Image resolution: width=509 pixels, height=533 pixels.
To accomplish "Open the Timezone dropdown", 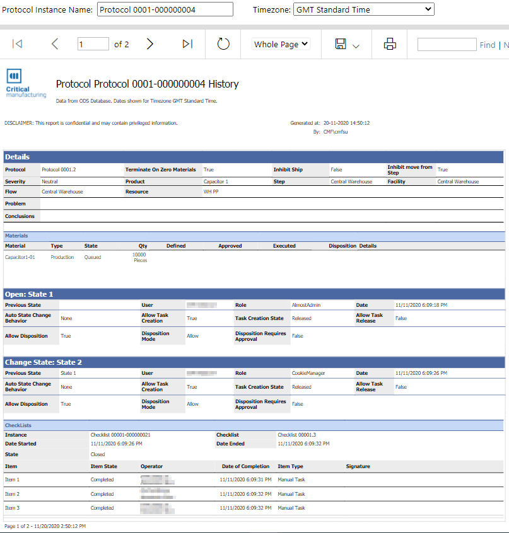I will 364,9.
